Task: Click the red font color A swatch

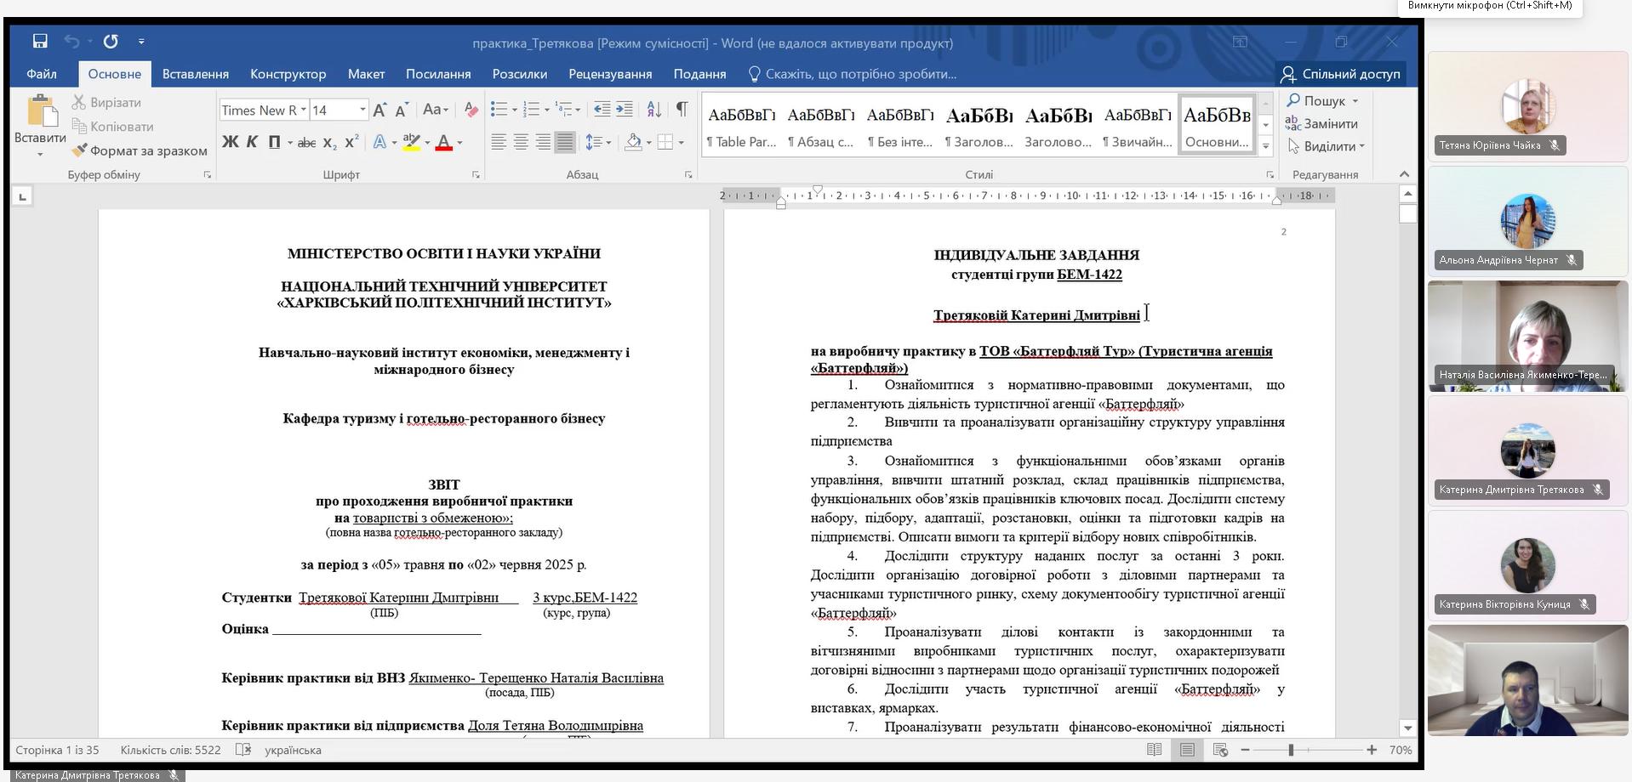Action: coord(443,143)
